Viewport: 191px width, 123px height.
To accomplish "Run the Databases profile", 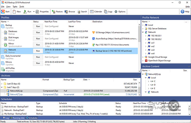I will click(38, 32).
